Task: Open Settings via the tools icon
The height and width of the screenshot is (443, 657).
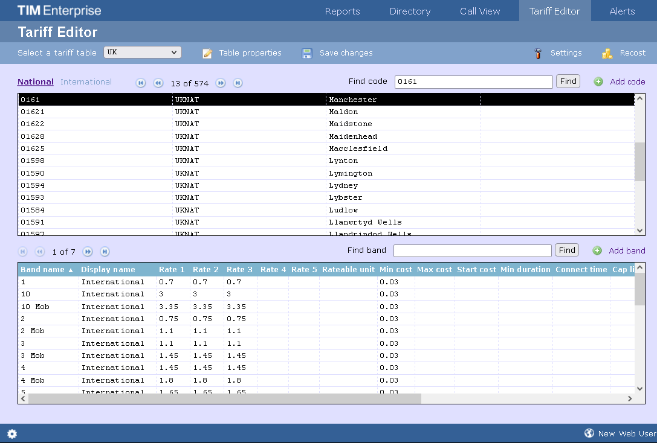Action: (x=538, y=53)
